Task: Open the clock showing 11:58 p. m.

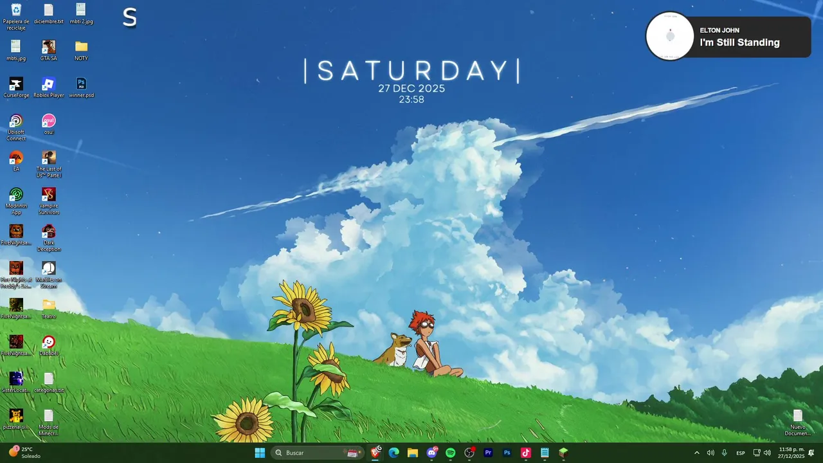Action: [791, 453]
